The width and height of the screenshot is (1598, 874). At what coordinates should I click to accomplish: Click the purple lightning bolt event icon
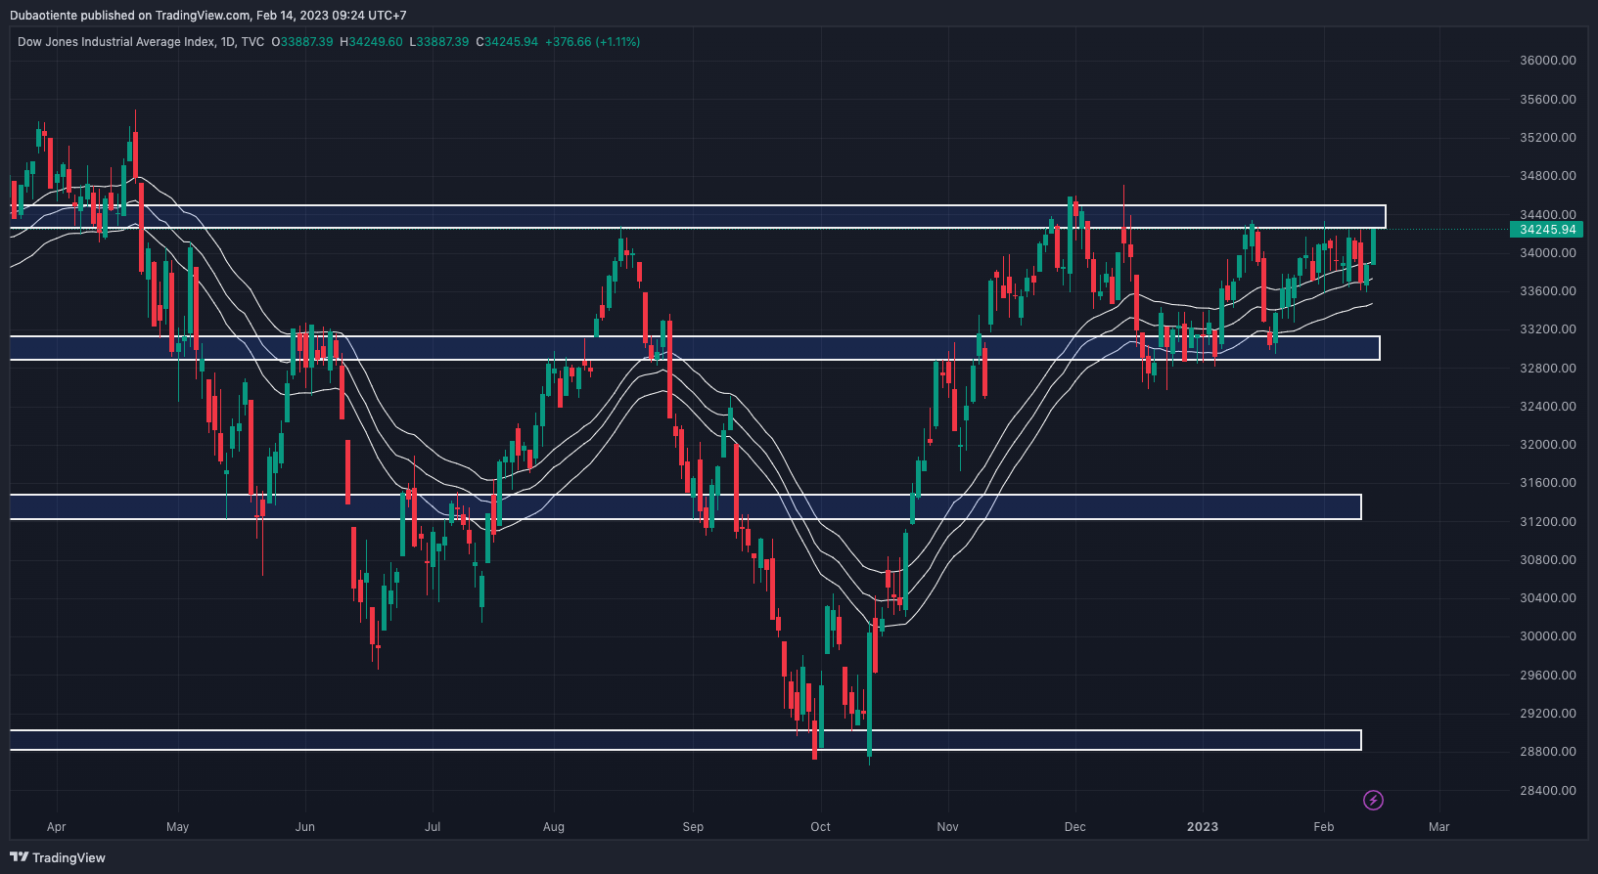[x=1373, y=801]
